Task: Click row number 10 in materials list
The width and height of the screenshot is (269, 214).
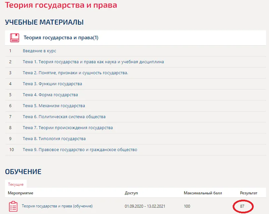Action: tap(11, 150)
